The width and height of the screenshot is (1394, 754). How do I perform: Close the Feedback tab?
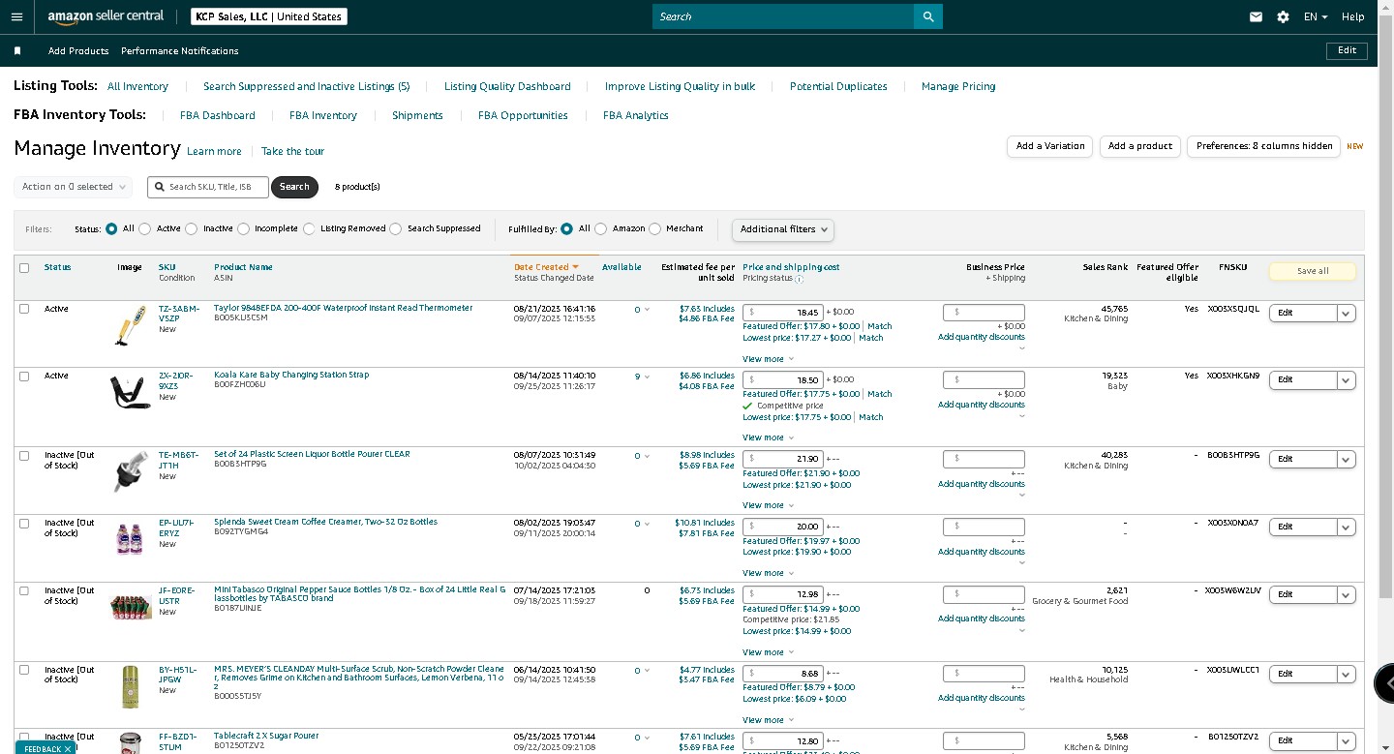tap(67, 749)
